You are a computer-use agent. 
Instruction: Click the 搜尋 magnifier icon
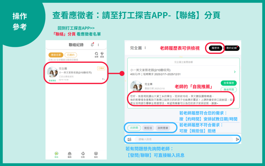click(x=96, y=54)
